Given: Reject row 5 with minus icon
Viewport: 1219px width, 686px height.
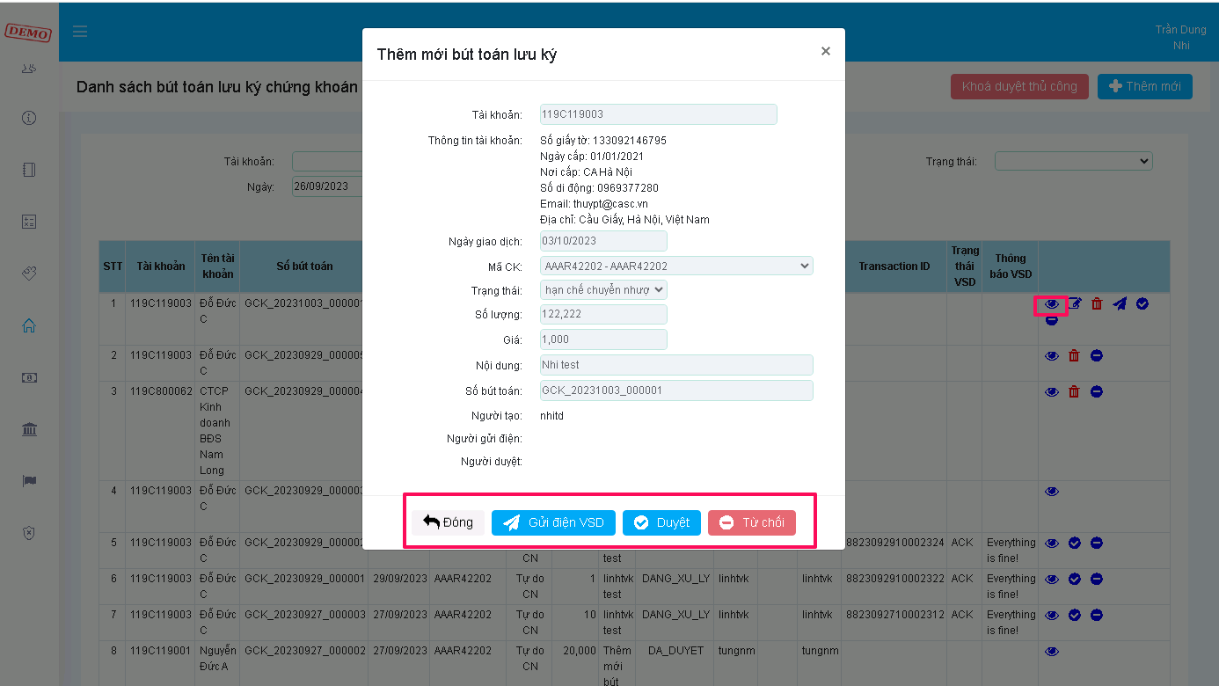Looking at the screenshot, I should click(1096, 543).
